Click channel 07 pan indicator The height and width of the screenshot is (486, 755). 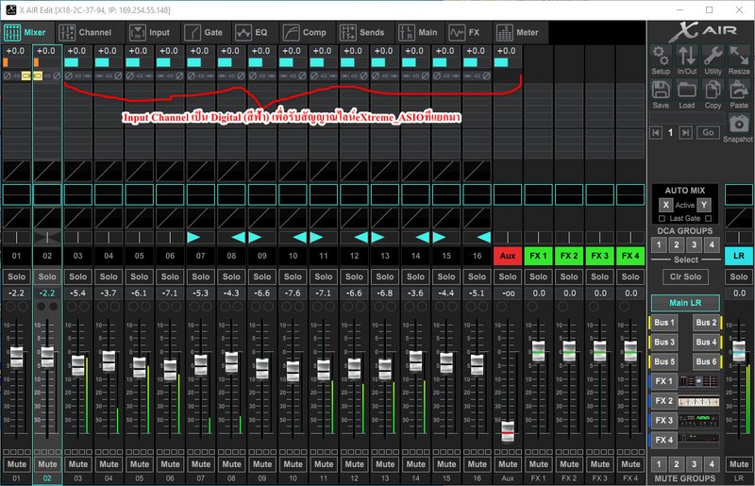click(200, 237)
